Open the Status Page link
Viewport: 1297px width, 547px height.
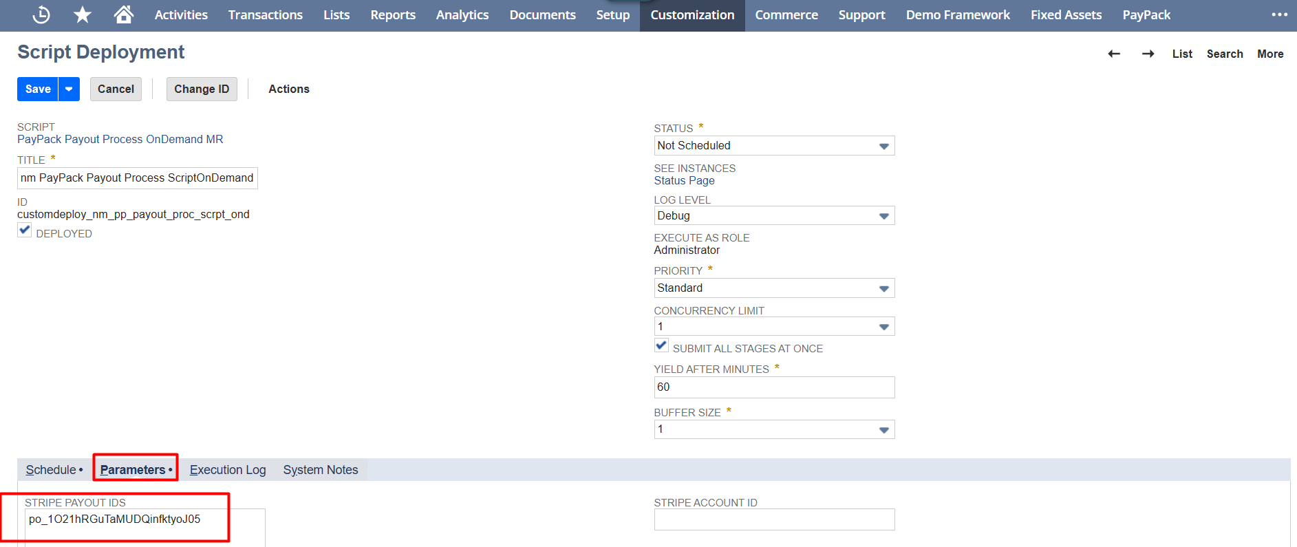point(684,180)
